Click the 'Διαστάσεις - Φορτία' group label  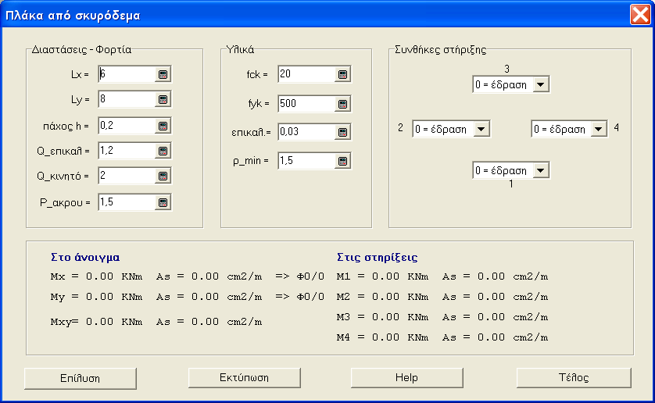(81, 50)
